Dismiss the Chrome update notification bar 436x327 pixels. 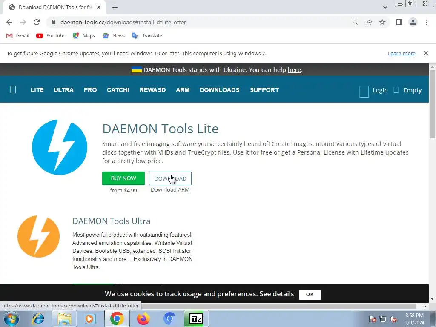pyautogui.click(x=425, y=53)
